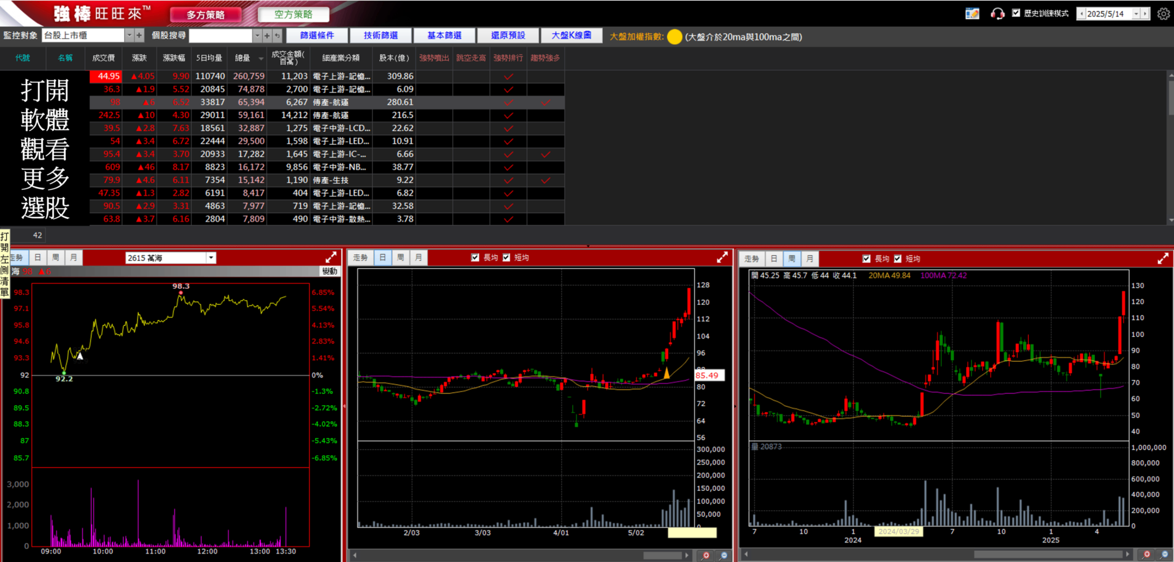
Task: Click the headset customer support icon
Action: point(997,14)
